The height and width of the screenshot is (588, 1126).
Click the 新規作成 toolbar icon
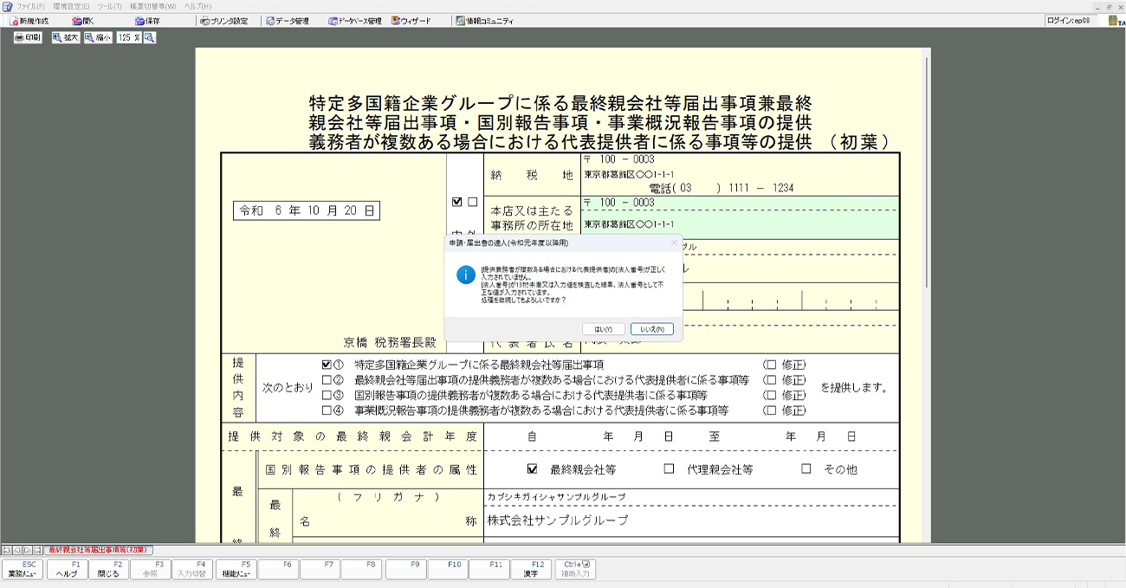(x=29, y=21)
